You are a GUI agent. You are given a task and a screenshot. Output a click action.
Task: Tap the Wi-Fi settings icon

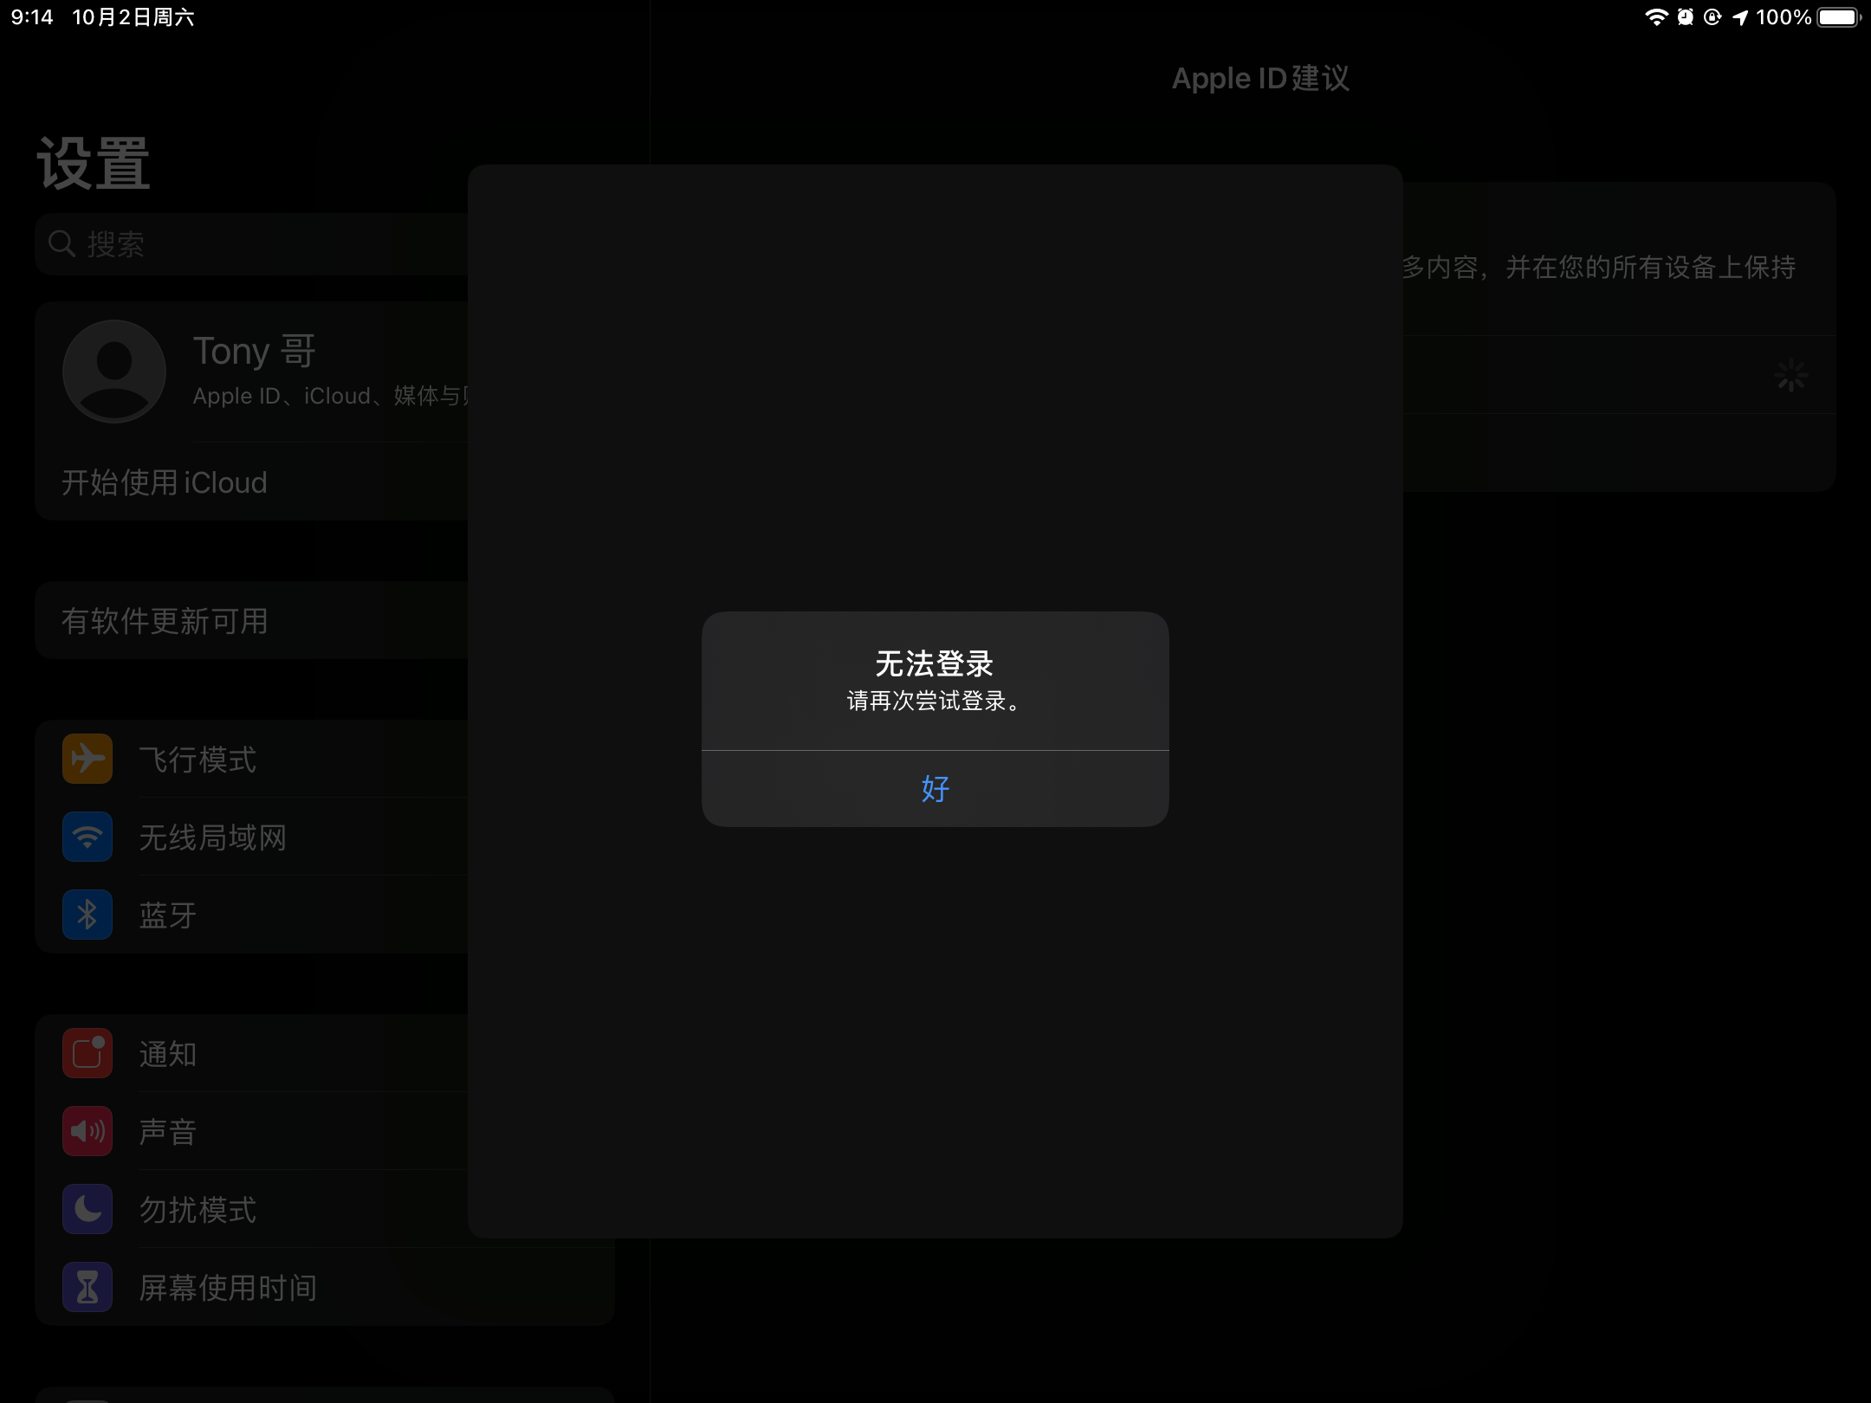[87, 837]
